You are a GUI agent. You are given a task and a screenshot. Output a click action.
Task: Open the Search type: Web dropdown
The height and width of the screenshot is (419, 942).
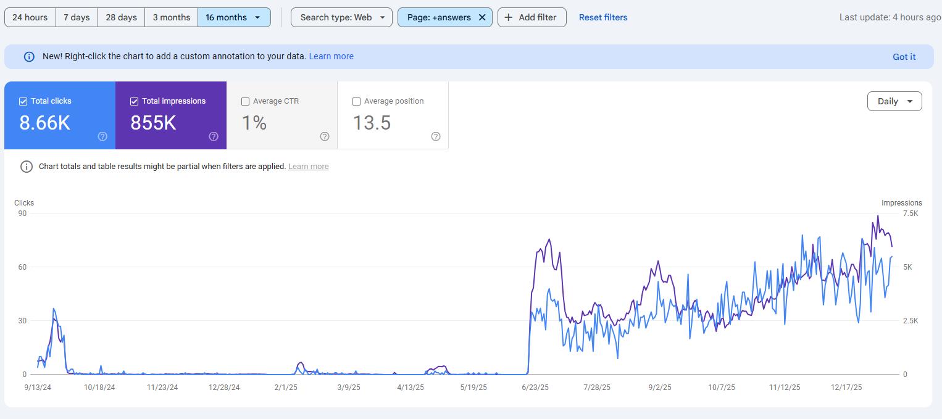pyautogui.click(x=341, y=17)
